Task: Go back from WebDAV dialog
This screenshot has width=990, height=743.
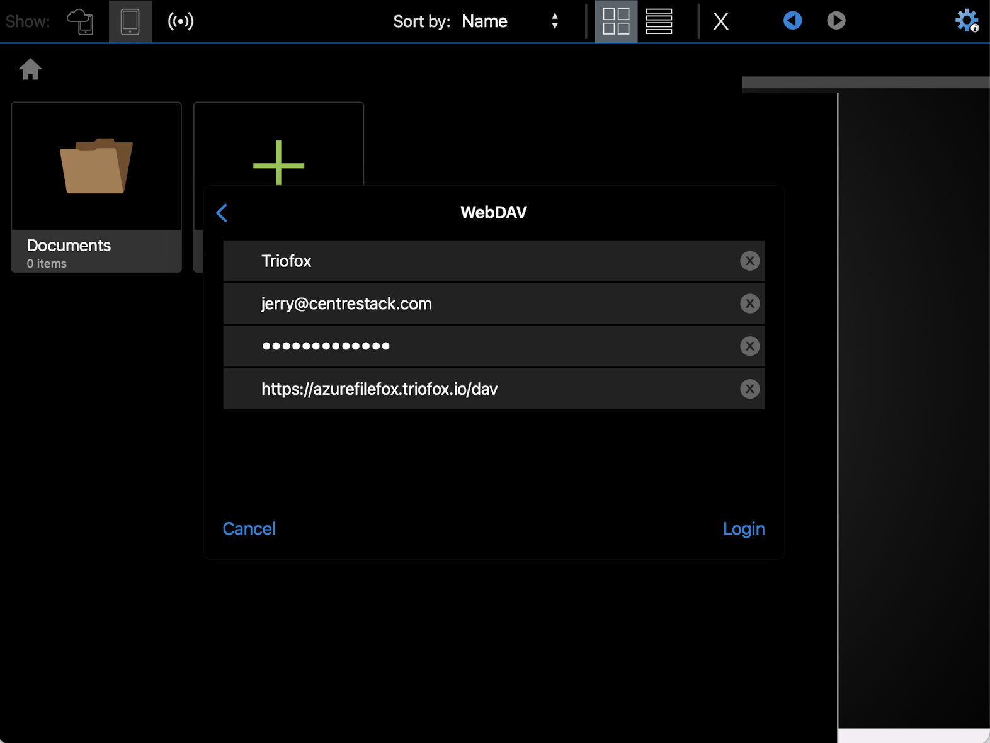Action: coord(222,213)
